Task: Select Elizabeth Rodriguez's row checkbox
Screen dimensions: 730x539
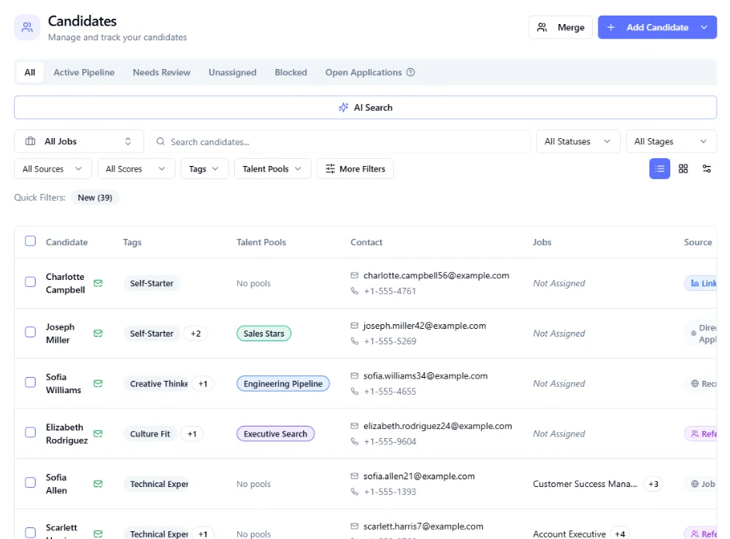Action: coord(30,432)
